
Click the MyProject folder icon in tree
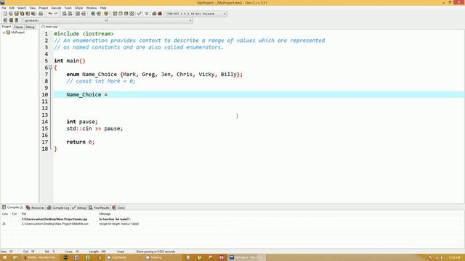point(8,32)
